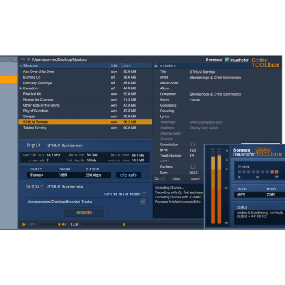Viewport: 285px width, 285px height.
Task: Click the empty Album Artist field row
Action: coord(217,83)
